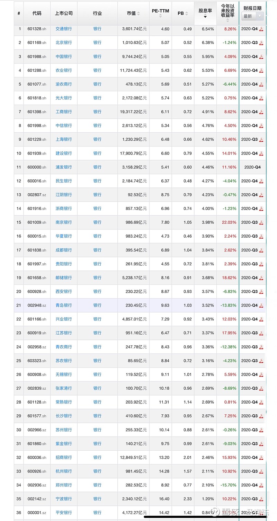Click the 财报日期 header label
Viewport: 277px width, 521px height.
[x=252, y=8]
